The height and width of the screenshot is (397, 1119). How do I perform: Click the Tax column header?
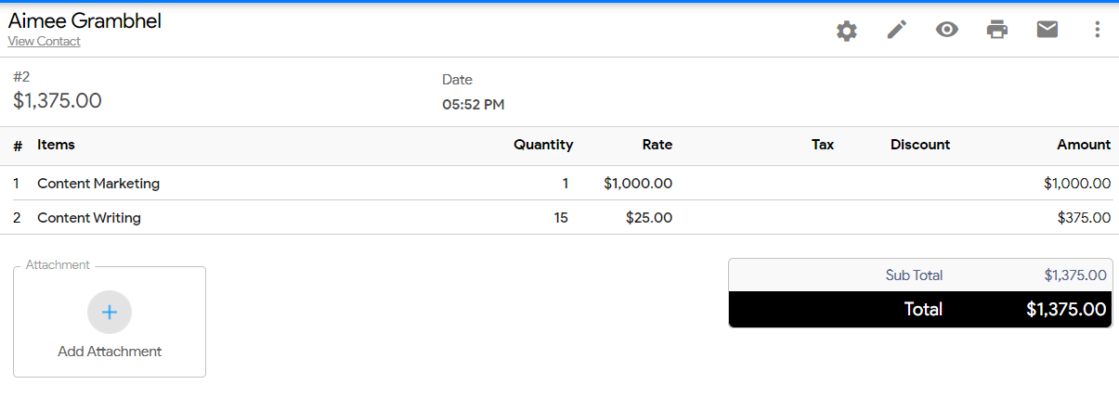(x=823, y=145)
